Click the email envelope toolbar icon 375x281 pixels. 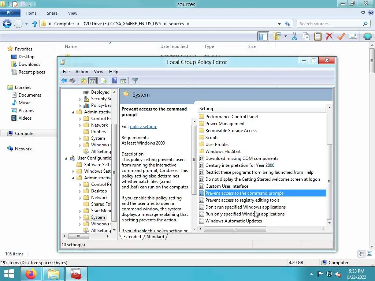point(353,36)
